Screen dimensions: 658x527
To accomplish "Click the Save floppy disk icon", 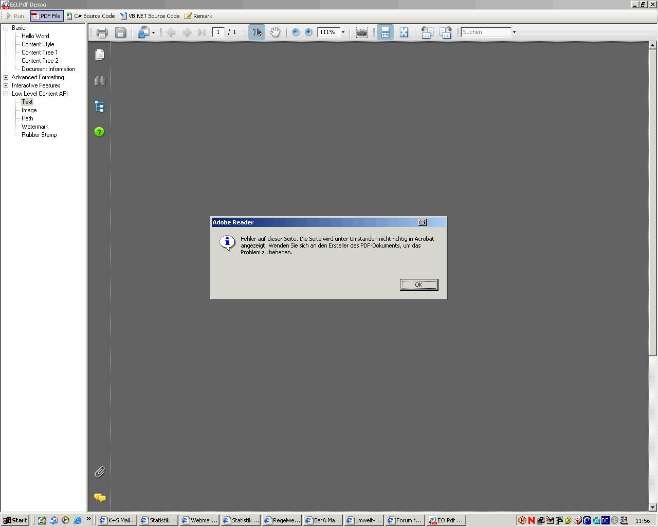I will pos(120,32).
